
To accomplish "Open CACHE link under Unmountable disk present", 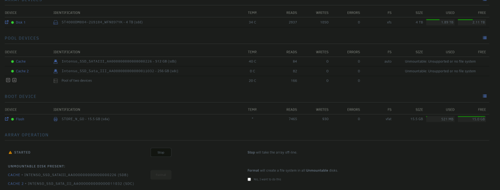I will [x=14, y=175].
